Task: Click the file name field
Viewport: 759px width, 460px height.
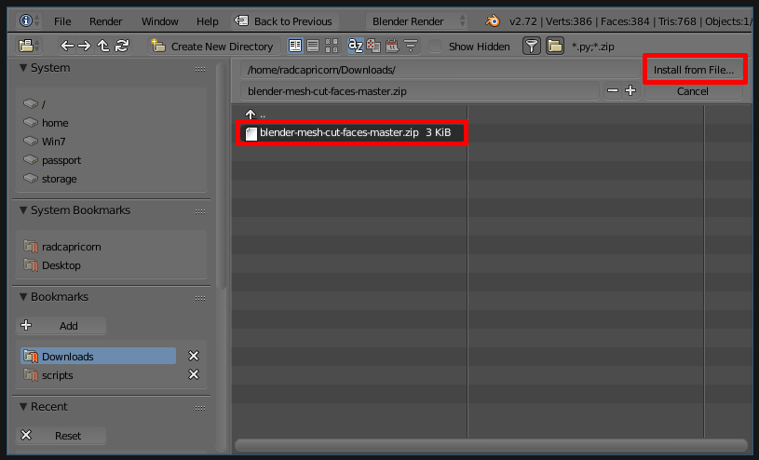Action: tap(420, 91)
